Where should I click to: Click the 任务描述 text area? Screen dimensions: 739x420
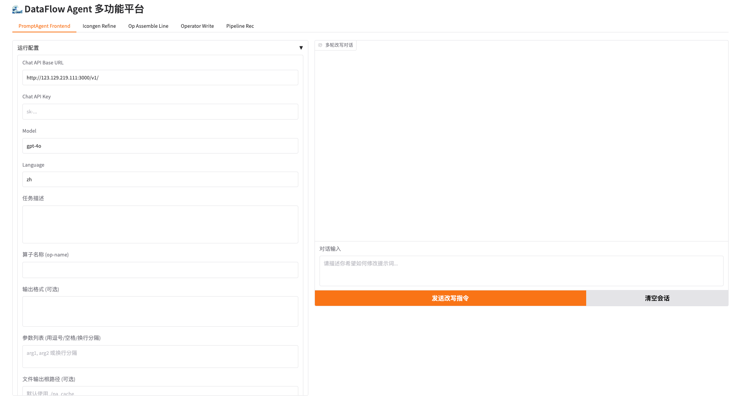[160, 224]
